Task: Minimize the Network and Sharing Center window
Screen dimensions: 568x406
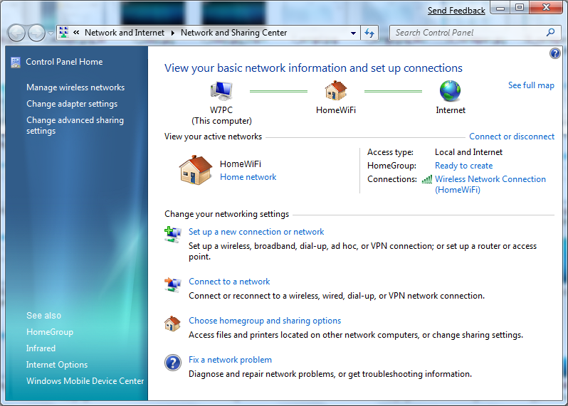Action: (500, 8)
